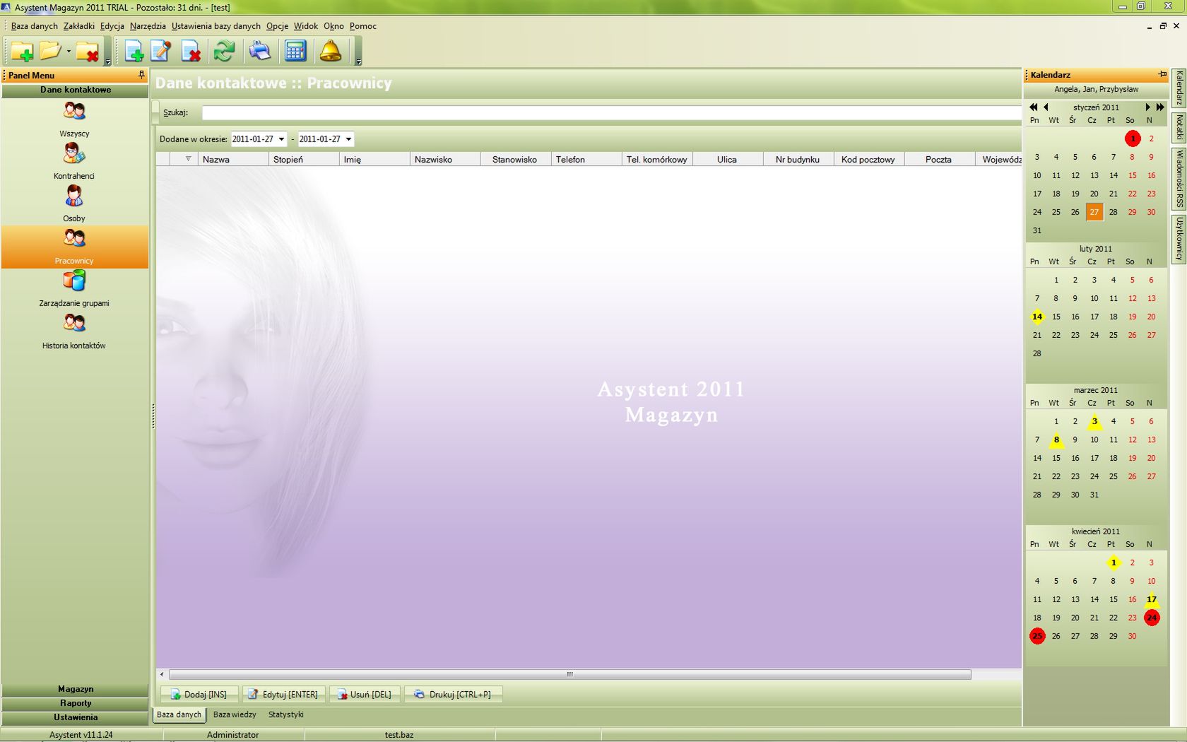Open Ustawienia bazy danych menu

pyautogui.click(x=215, y=26)
